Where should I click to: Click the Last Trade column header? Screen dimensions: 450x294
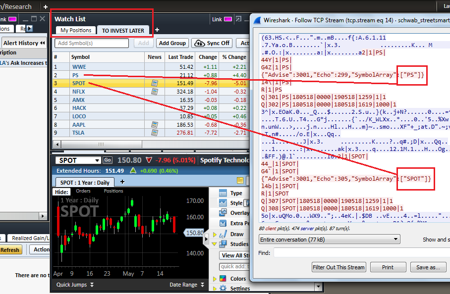coord(180,57)
